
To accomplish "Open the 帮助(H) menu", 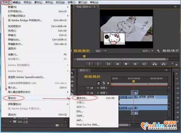I will pos(94,2).
